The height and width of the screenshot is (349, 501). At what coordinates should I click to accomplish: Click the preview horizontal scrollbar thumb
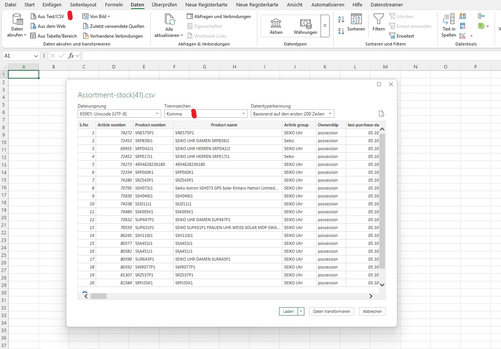[x=99, y=296]
